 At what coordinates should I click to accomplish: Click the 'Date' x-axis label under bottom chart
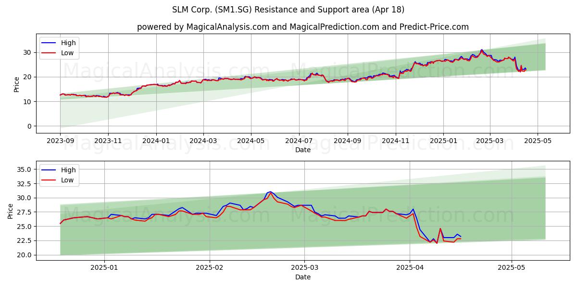click(303, 277)
